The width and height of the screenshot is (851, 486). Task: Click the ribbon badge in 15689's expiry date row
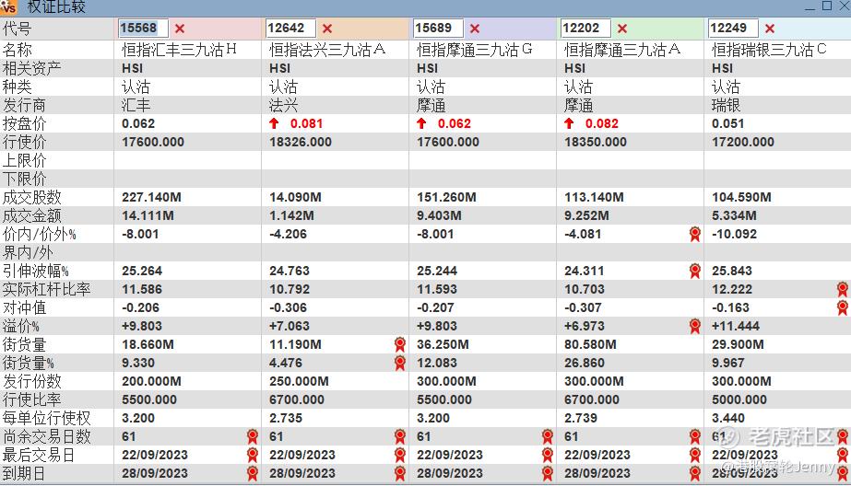tap(548, 473)
